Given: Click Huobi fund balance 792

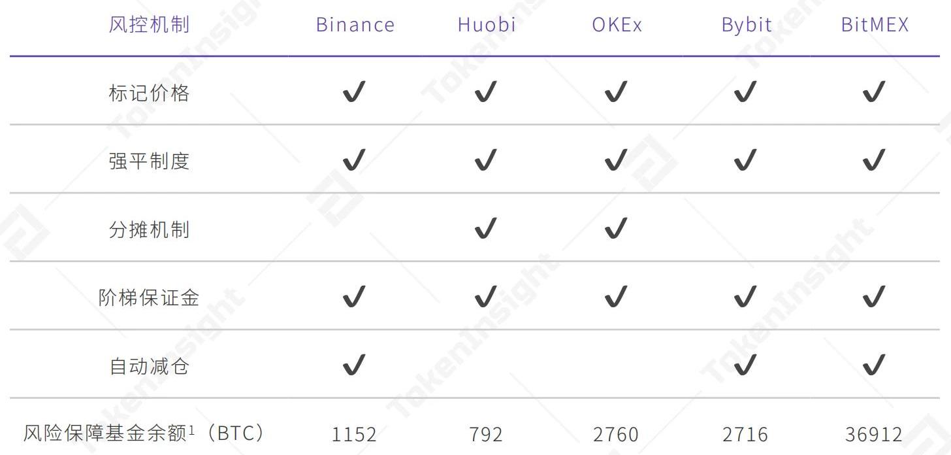Looking at the screenshot, I should coord(485,434).
